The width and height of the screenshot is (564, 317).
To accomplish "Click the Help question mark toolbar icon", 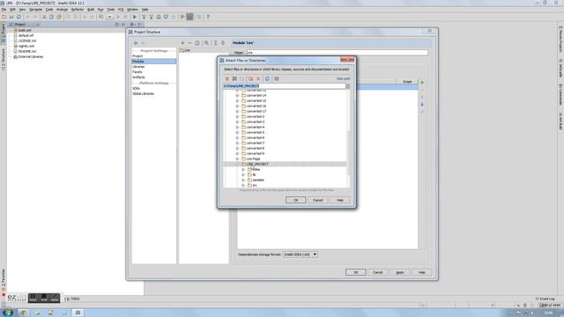I will click(x=208, y=17).
